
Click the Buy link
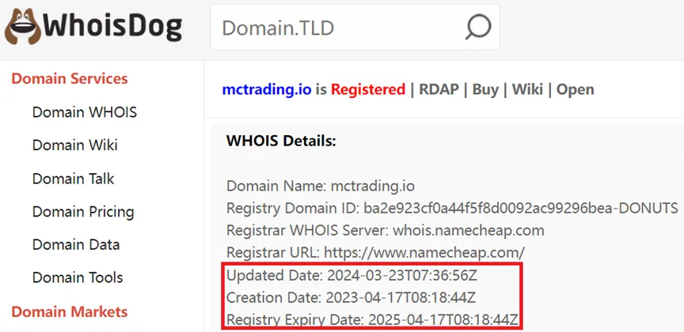click(485, 90)
